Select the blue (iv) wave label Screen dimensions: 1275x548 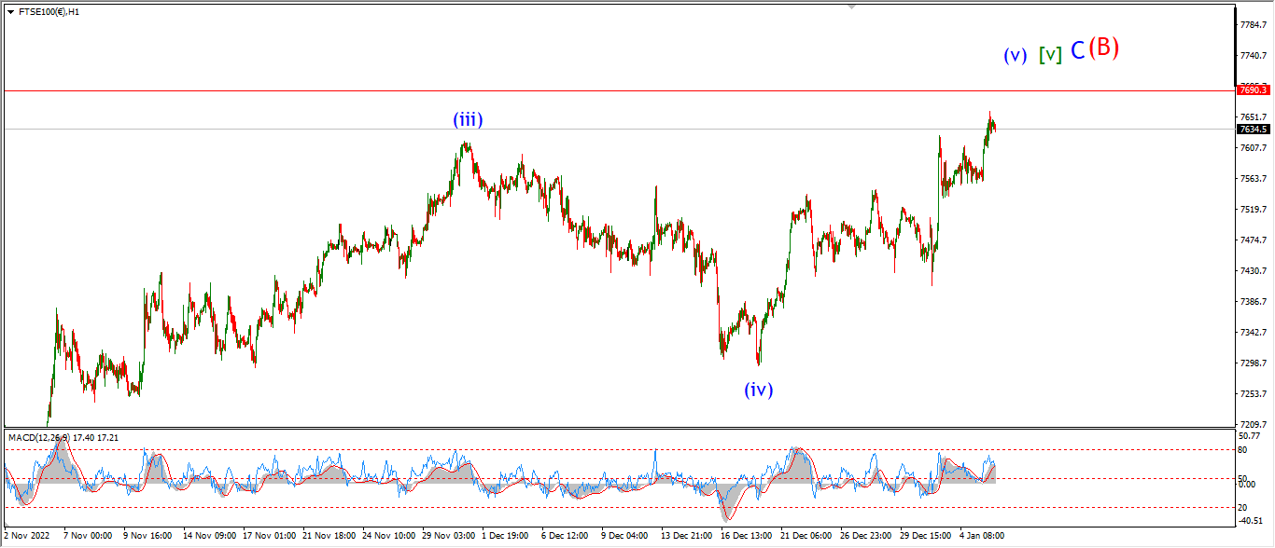click(x=759, y=390)
